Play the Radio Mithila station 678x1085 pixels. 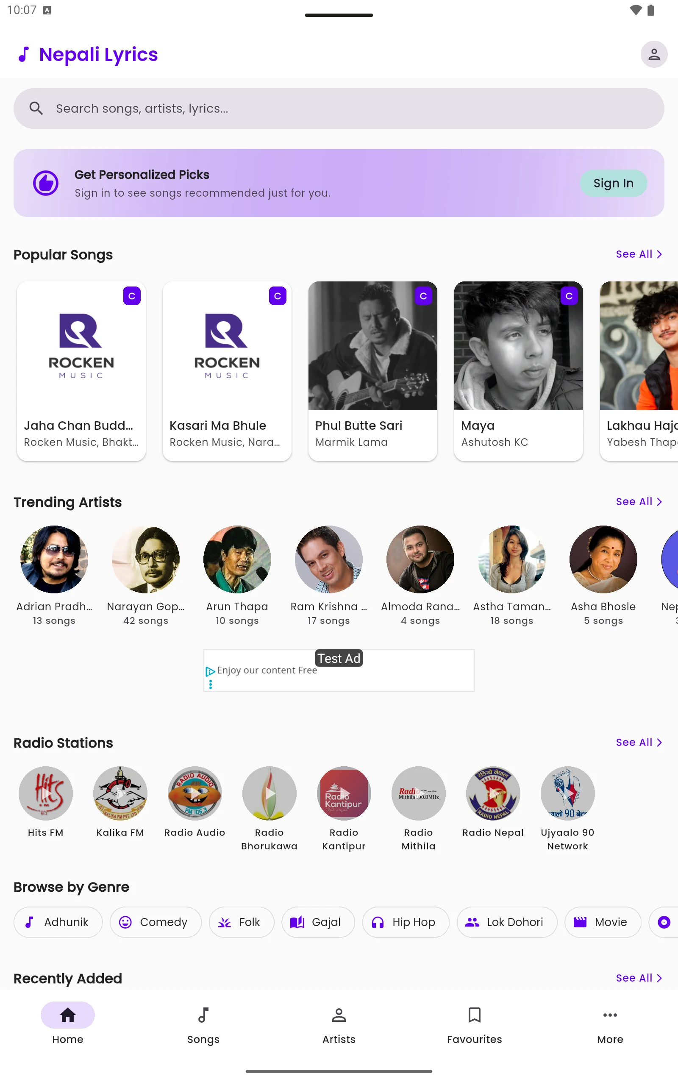click(418, 793)
